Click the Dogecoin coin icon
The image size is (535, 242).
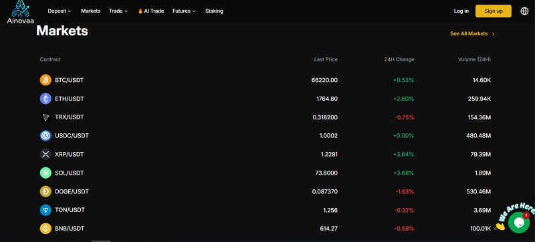45,191
